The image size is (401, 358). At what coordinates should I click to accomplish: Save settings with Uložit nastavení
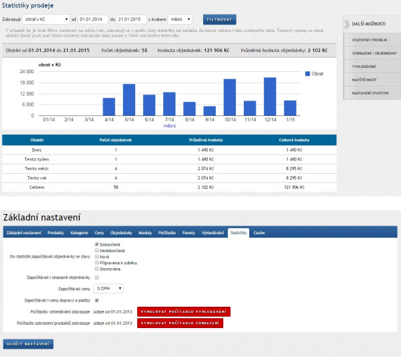29,344
